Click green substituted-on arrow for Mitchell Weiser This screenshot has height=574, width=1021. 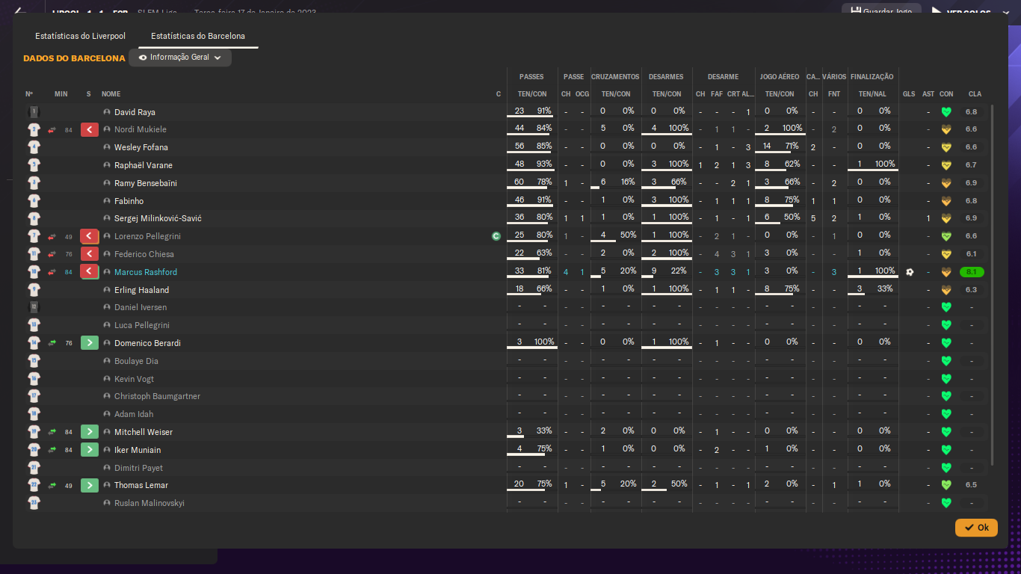tap(90, 432)
